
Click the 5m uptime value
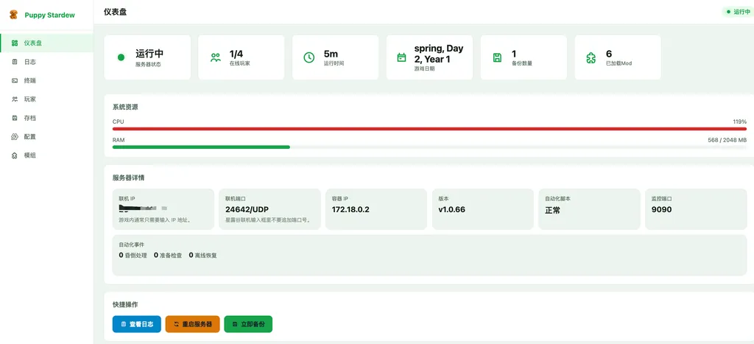[331, 54]
